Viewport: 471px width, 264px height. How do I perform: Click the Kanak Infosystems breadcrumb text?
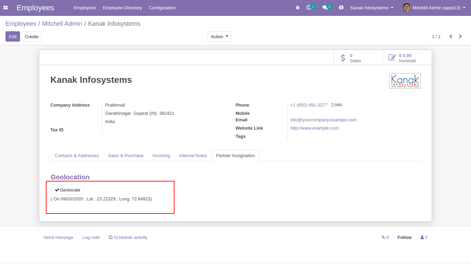click(114, 24)
